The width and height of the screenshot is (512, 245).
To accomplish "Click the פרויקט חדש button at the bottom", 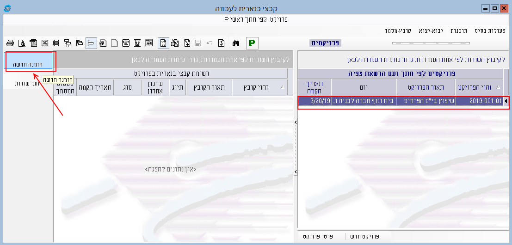I will [x=364, y=236].
